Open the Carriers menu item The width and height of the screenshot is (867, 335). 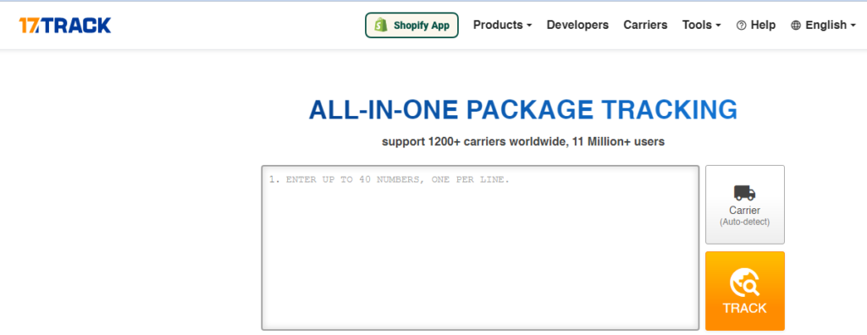(x=645, y=25)
